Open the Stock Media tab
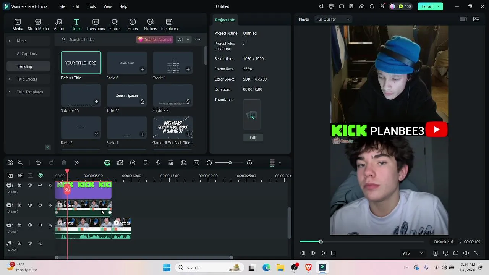The width and height of the screenshot is (489, 275). coord(38,25)
